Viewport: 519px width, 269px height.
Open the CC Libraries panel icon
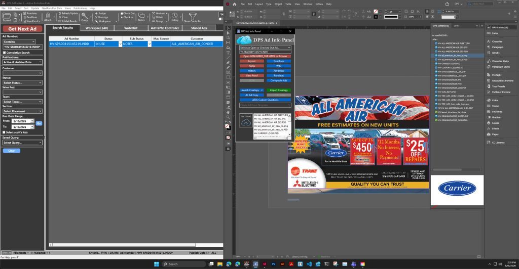(489, 143)
